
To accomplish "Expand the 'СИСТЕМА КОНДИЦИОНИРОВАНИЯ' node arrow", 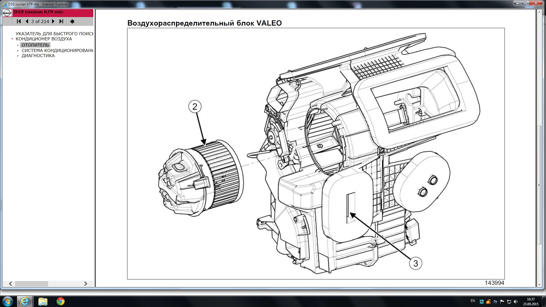I will click(x=18, y=51).
